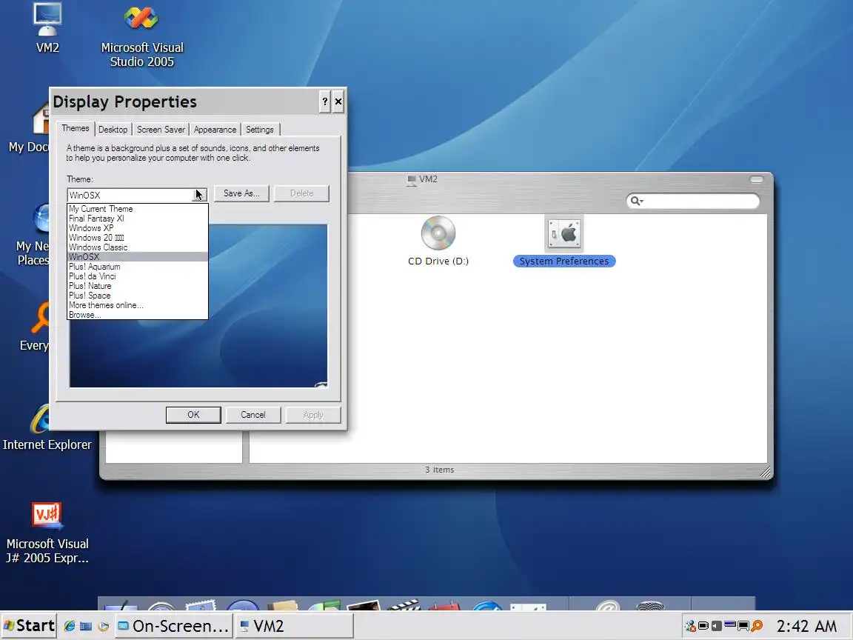
Task: Click the VM2 window search field
Action: point(692,201)
